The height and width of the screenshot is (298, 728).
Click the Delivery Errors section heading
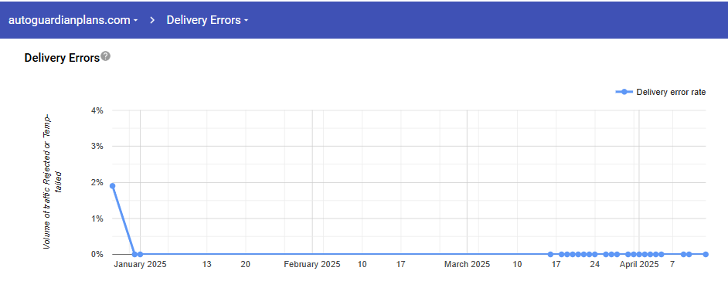pos(62,58)
